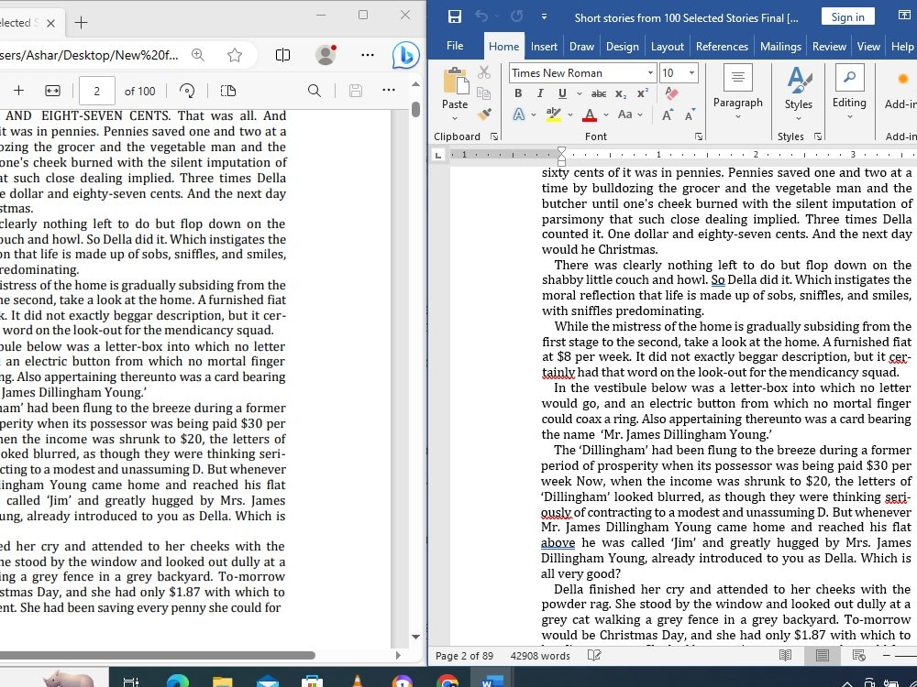Toggle Subscript formatting
The image size is (917, 687).
coord(621,93)
